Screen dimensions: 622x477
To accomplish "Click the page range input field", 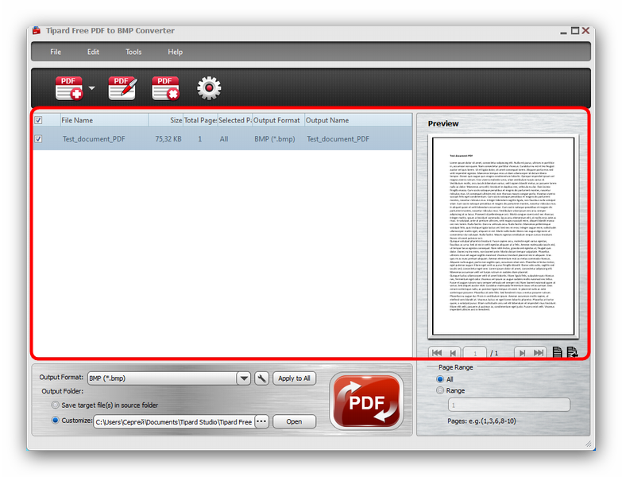I will click(x=509, y=405).
